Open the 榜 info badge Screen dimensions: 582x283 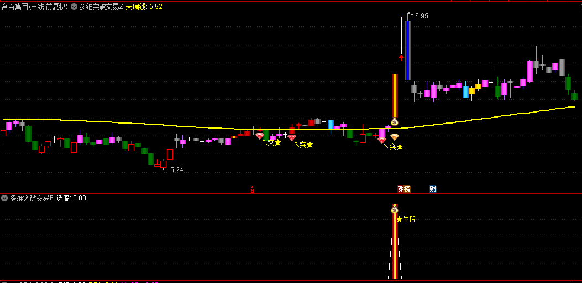(407, 189)
